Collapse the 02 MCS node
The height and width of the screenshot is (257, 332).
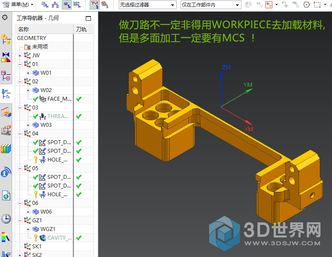pyautogui.click(x=20, y=82)
